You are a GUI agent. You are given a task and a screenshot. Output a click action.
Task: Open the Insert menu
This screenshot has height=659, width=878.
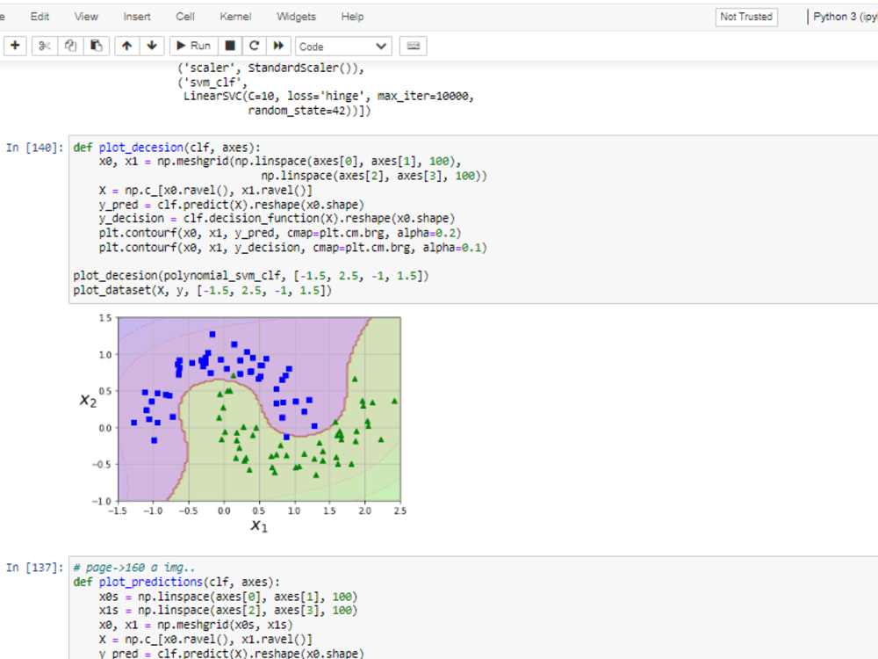[x=137, y=17]
